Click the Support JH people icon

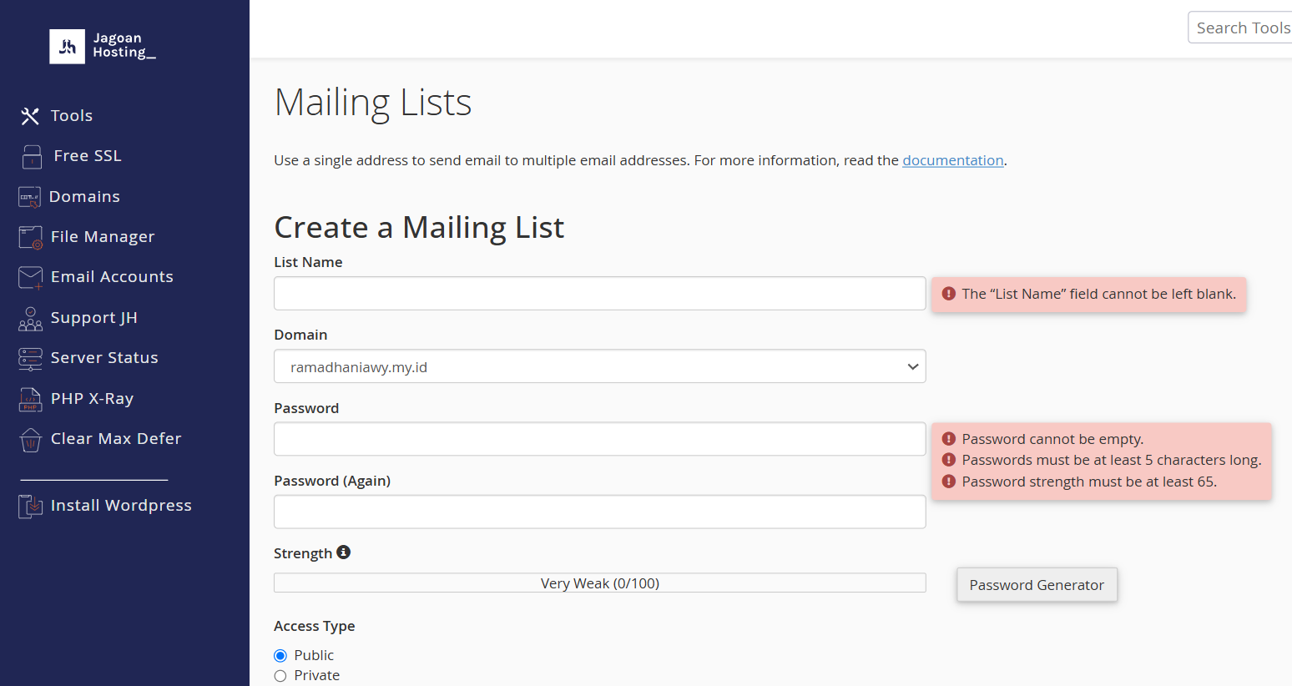point(30,318)
